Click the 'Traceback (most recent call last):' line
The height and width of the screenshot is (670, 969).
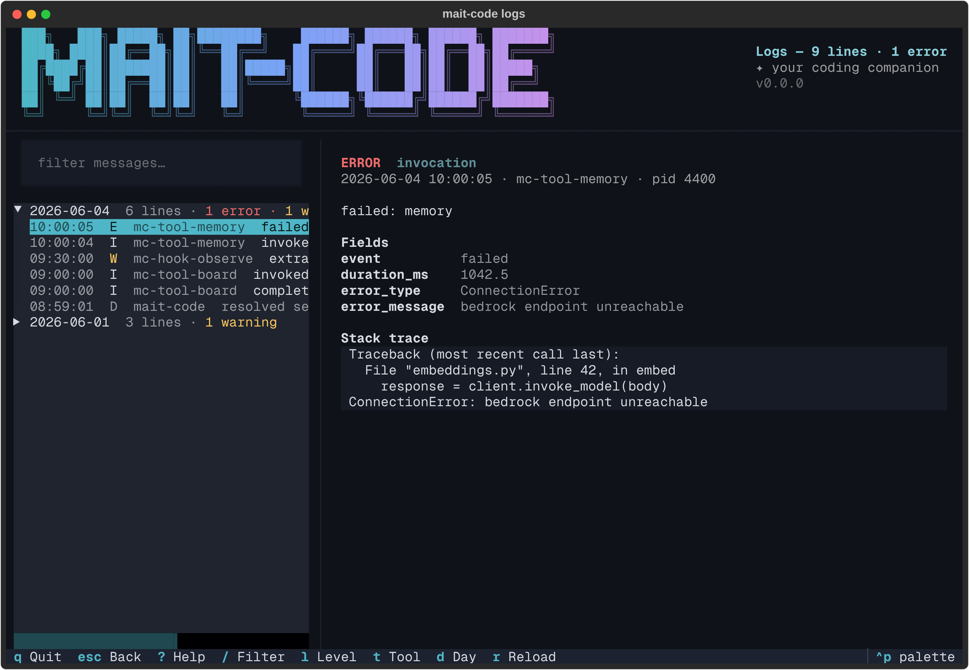(x=484, y=354)
